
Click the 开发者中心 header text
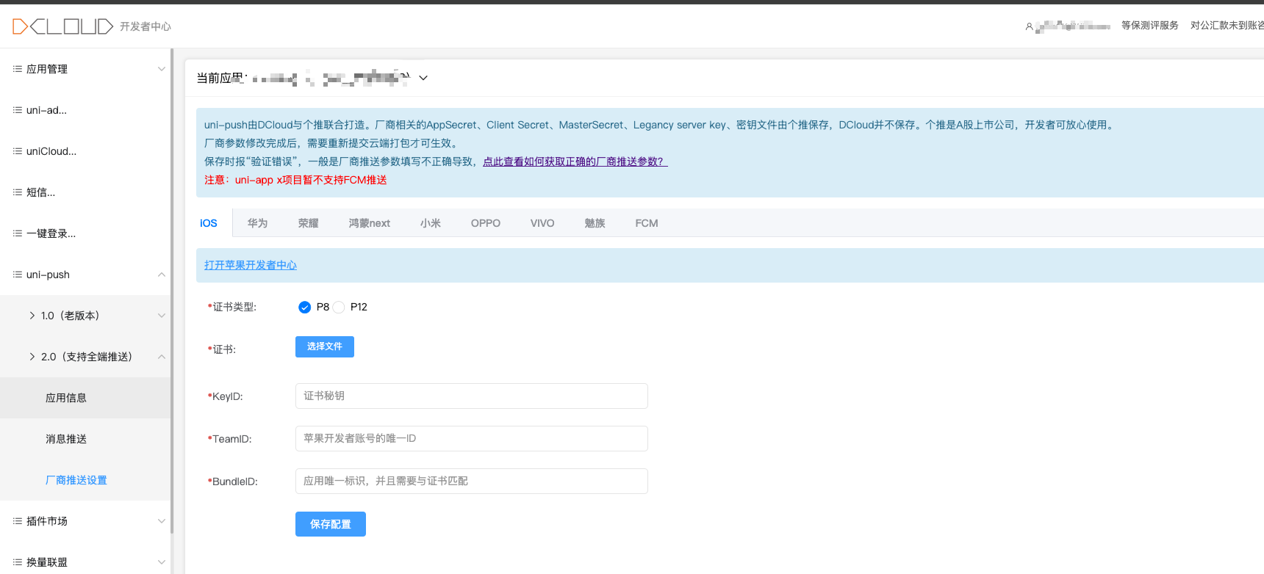click(x=146, y=26)
